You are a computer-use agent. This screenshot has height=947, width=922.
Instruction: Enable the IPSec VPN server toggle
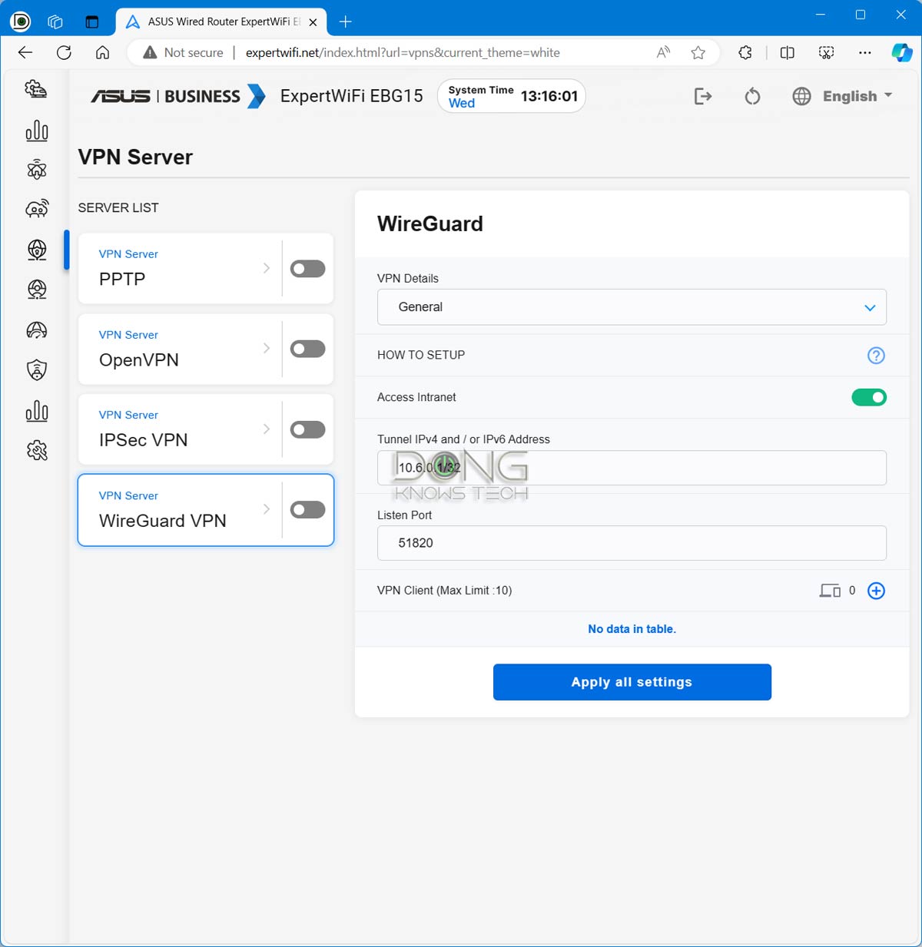tap(307, 429)
